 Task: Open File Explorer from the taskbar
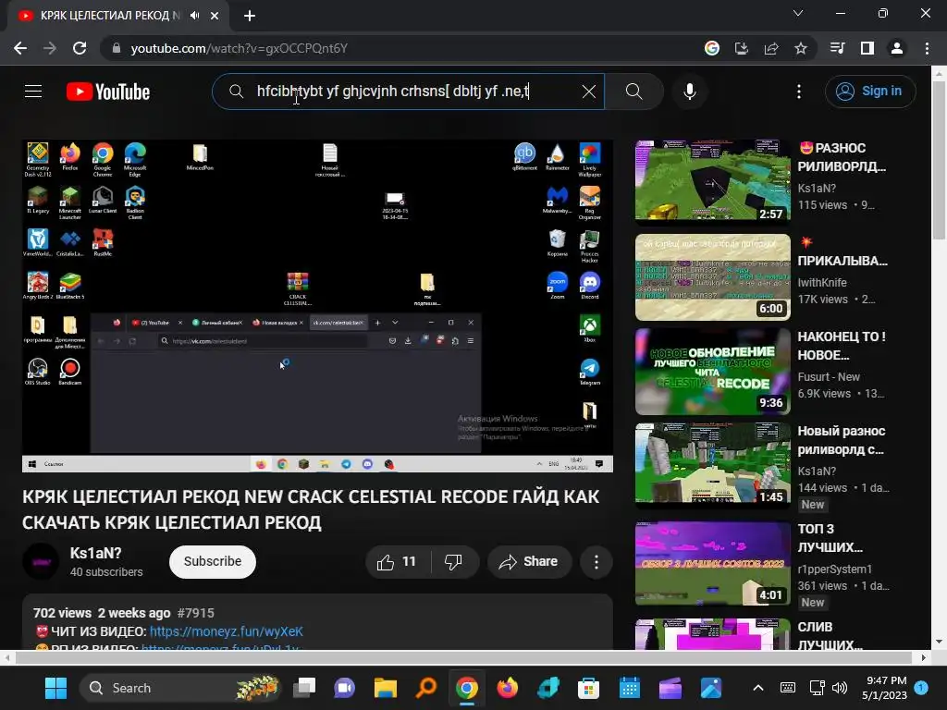[386, 688]
